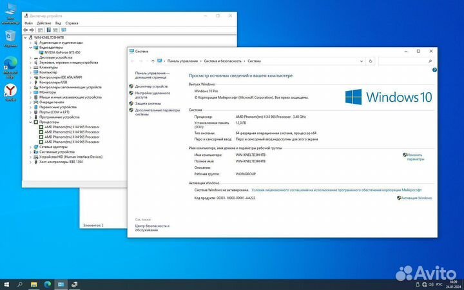Screen dimensions: 464x290
Task: Click Очереди печати printer icon
Action: pyautogui.click(x=36, y=102)
